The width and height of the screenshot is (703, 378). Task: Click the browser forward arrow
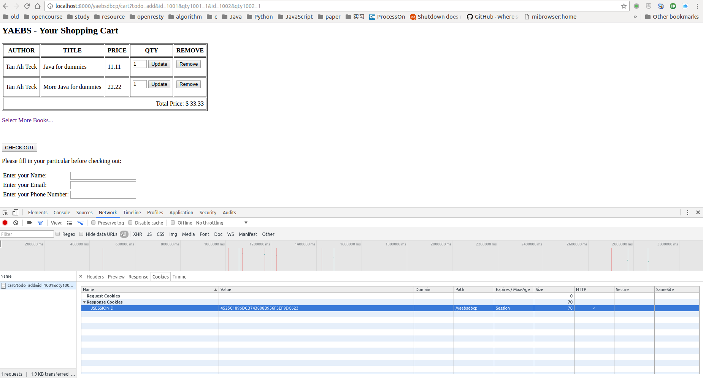coord(16,6)
